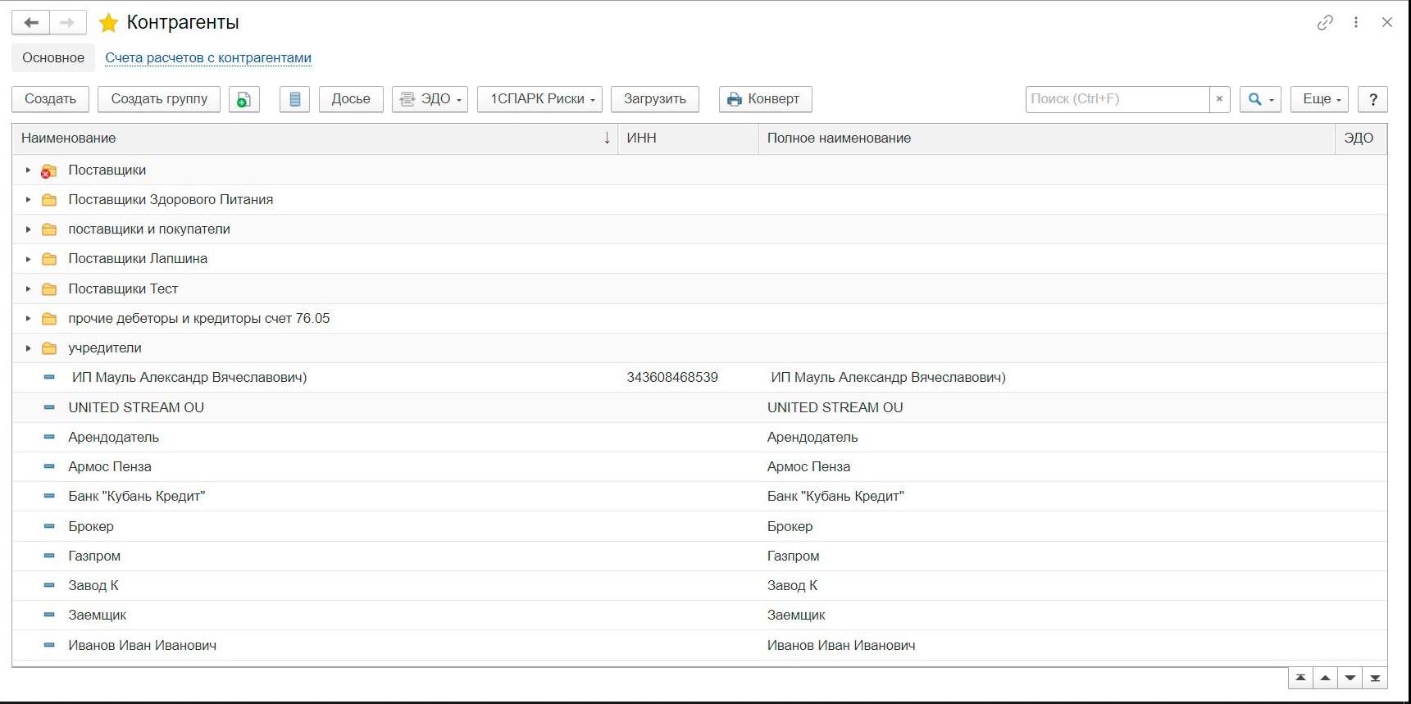
Task: Jump to the list end arrow
Action: tap(1375, 679)
